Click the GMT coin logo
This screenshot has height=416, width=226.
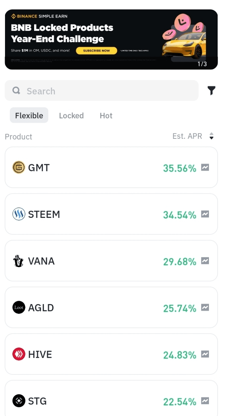point(19,167)
